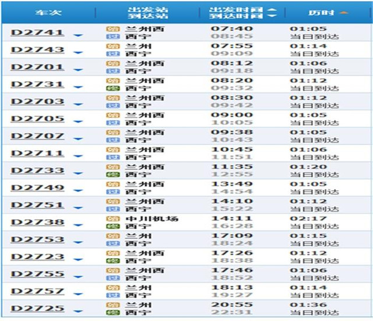
Task: Expand the details arrow beside D2705
Action: pos(78,122)
